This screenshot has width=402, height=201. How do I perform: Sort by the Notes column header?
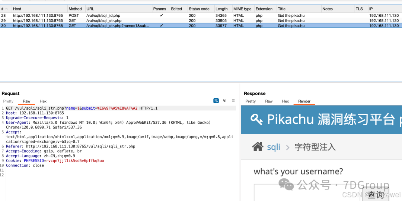point(338,9)
